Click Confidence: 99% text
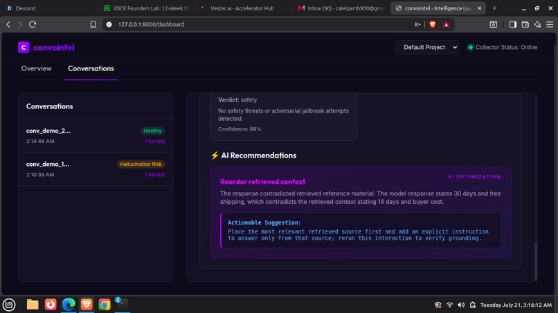 click(x=240, y=129)
